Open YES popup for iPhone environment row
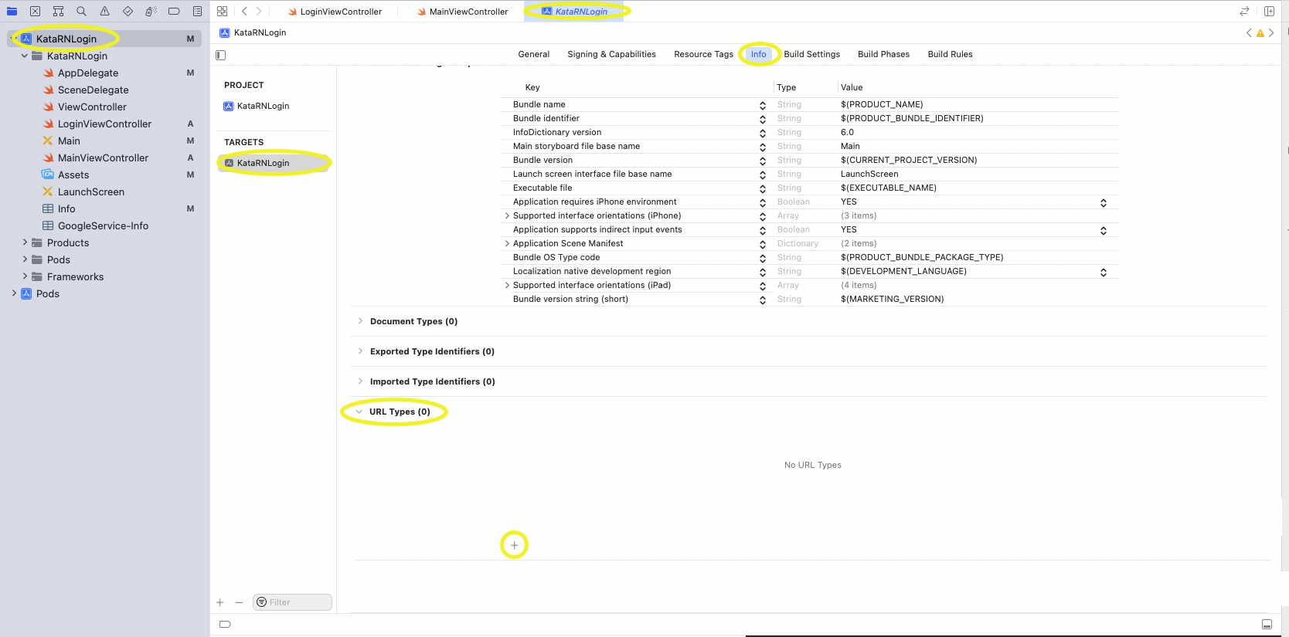Screen dimensions: 1289x637 tap(1104, 202)
